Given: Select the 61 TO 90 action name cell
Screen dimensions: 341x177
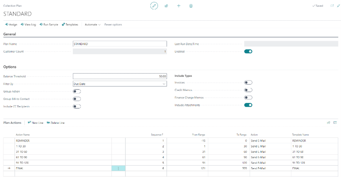Looking at the screenshot, I should coord(63,157).
